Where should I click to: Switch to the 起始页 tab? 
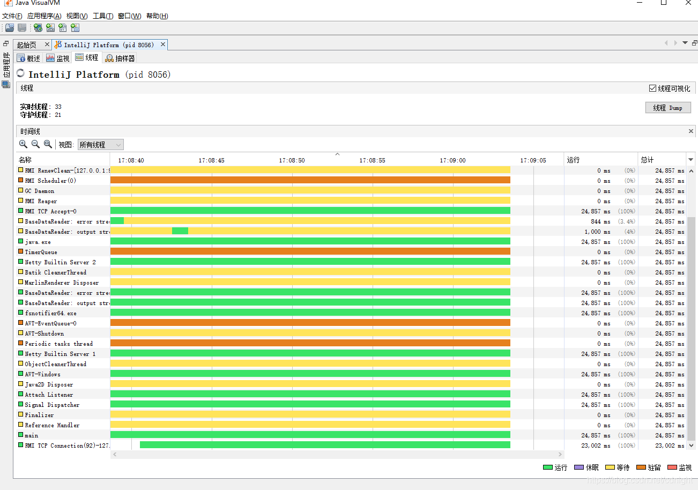[27, 45]
